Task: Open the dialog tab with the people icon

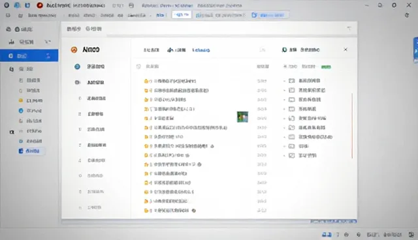Action: pyautogui.click(x=176, y=50)
